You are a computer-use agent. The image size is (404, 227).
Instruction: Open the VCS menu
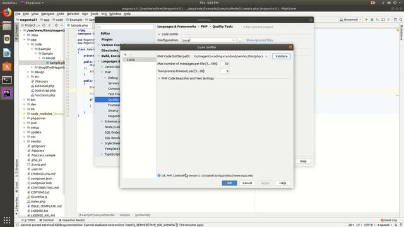coord(104,14)
